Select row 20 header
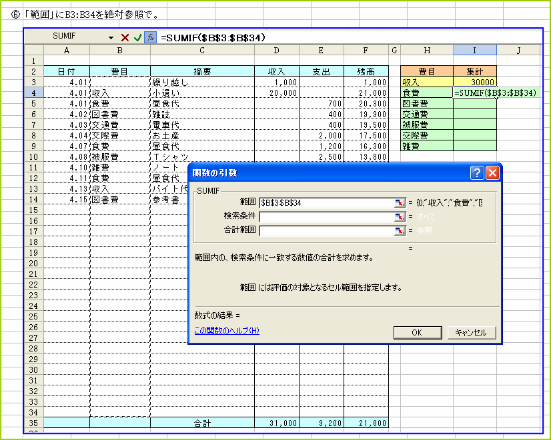The image size is (551, 440). (x=33, y=263)
